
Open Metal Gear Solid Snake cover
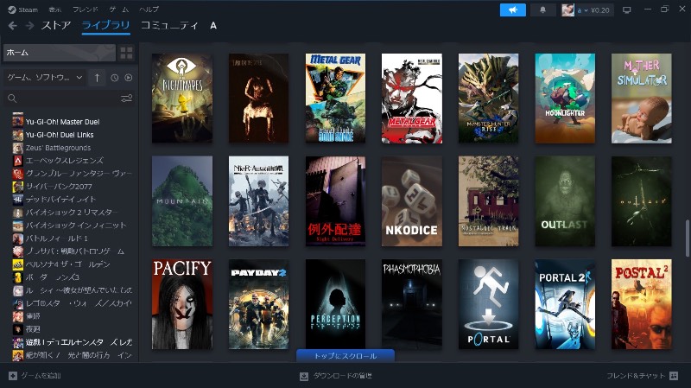pos(335,99)
